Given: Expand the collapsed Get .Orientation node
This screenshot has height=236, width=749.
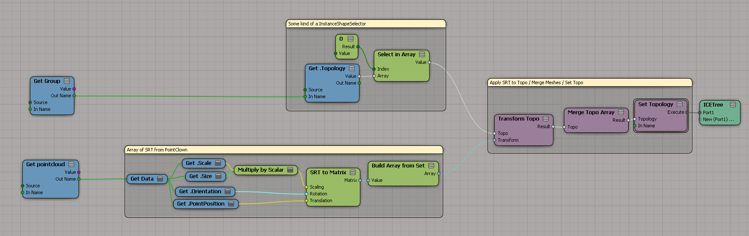Looking at the screenshot, I should [228, 192].
